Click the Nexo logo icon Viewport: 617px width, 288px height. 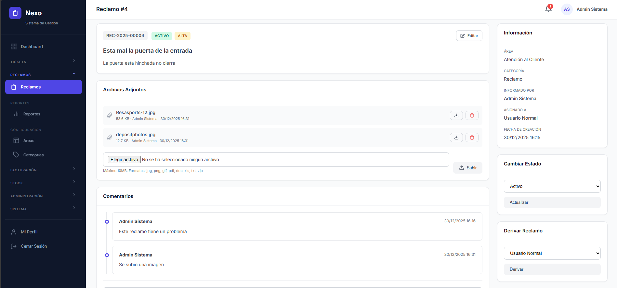tap(15, 13)
